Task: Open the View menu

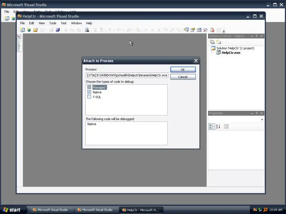Action: pyautogui.click(x=42, y=23)
